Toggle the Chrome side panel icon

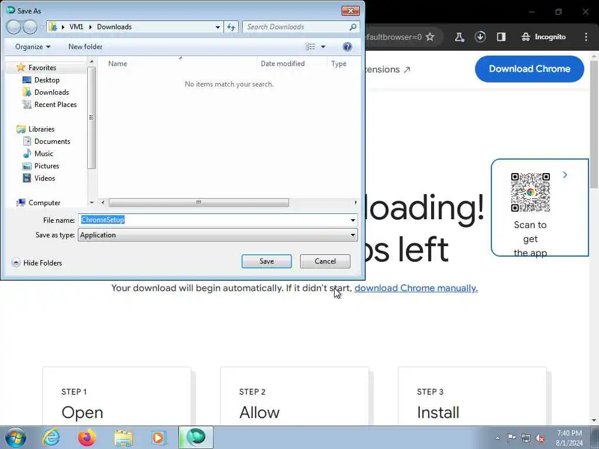coord(501,37)
